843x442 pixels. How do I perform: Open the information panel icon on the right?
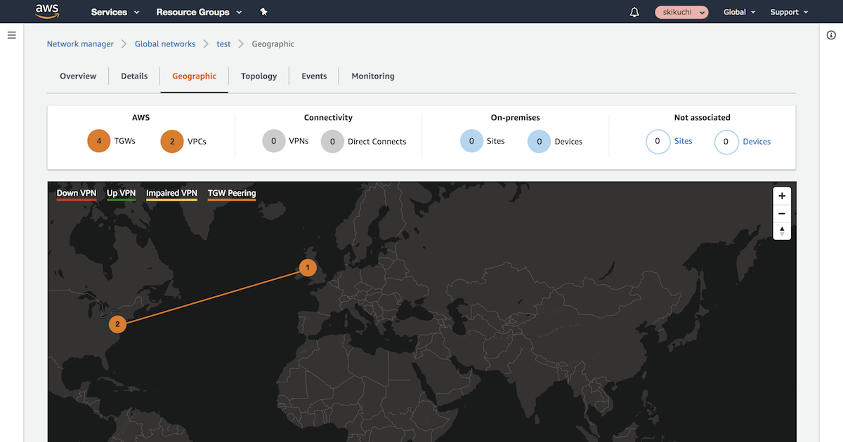pyautogui.click(x=831, y=34)
